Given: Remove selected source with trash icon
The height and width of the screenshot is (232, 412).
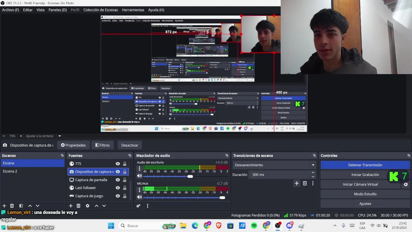Looking at the screenshot, I should point(79,206).
